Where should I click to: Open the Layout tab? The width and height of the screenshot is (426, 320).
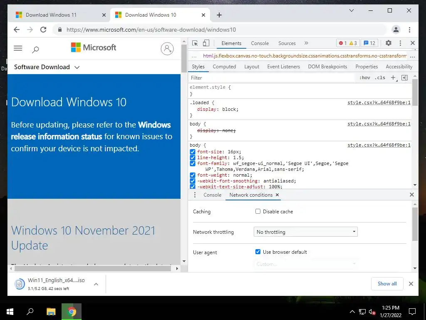click(x=252, y=67)
